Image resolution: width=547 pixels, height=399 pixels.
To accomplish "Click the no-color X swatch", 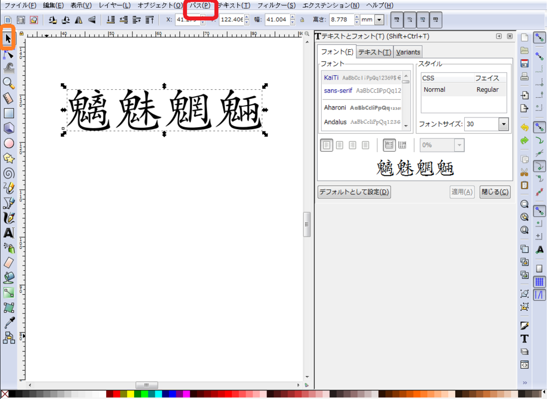I will (x=4, y=394).
